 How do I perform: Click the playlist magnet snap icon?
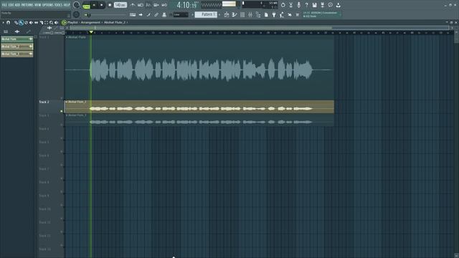(x=8, y=22)
